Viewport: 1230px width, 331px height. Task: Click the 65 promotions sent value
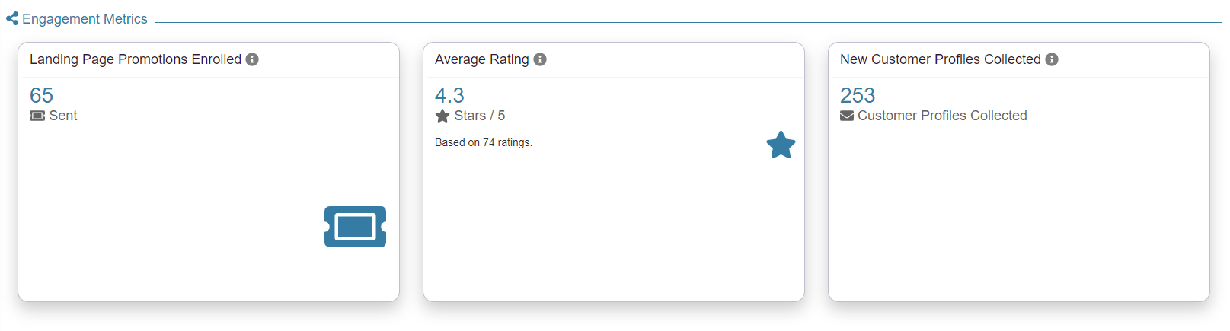41,95
